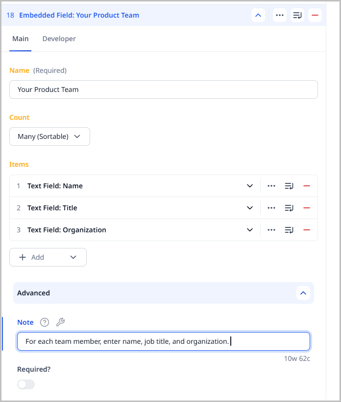Click the insert-before icon on Embedded Field header
The width and height of the screenshot is (341, 402).
click(297, 15)
